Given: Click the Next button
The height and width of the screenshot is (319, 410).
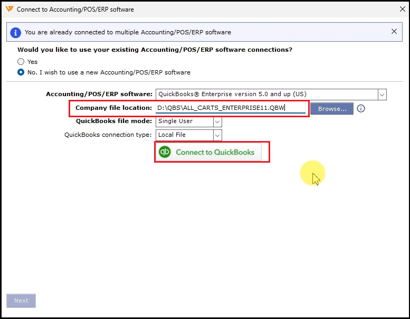Looking at the screenshot, I should coord(21,301).
